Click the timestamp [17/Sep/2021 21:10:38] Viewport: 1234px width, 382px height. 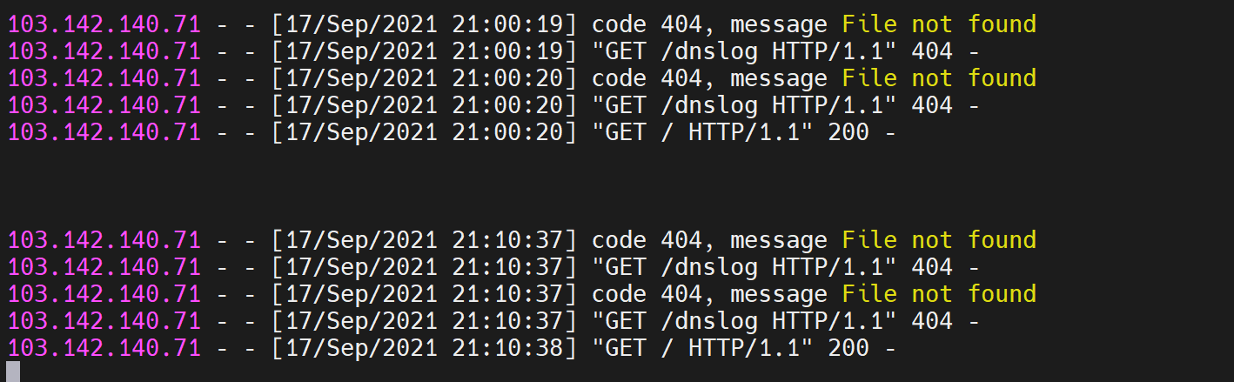tap(425, 348)
